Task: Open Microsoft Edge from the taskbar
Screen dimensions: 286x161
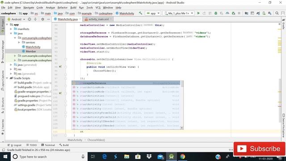Action: [105, 157]
